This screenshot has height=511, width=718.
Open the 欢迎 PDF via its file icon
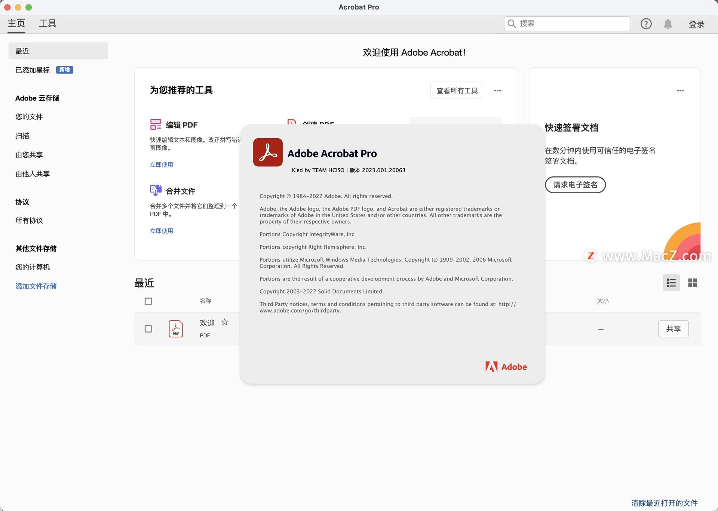176,329
